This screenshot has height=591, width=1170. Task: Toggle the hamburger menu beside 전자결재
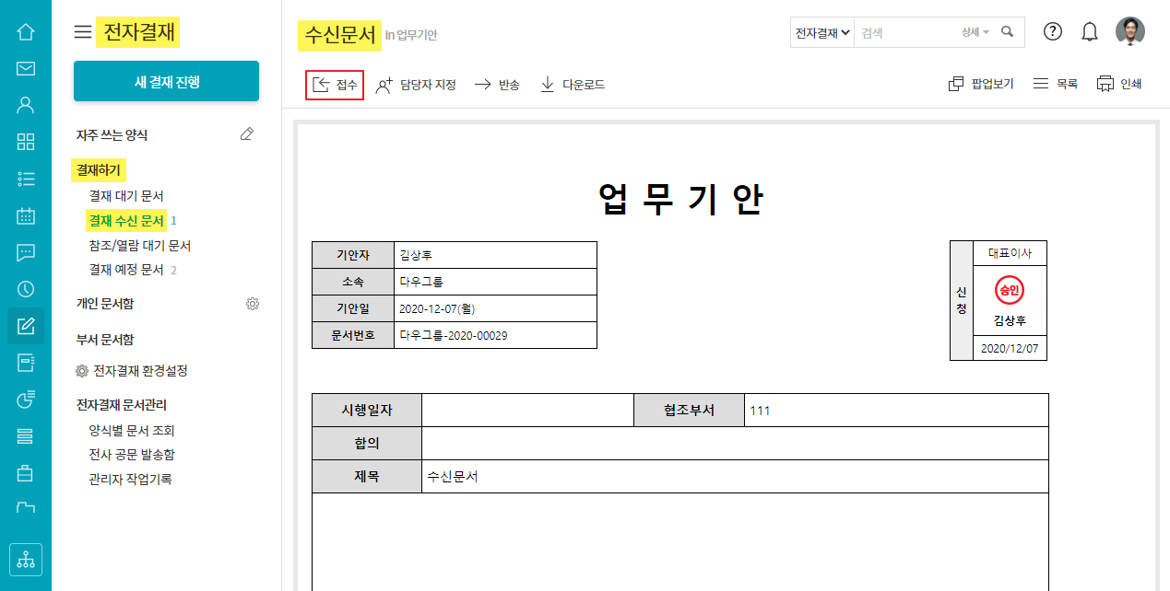point(83,32)
